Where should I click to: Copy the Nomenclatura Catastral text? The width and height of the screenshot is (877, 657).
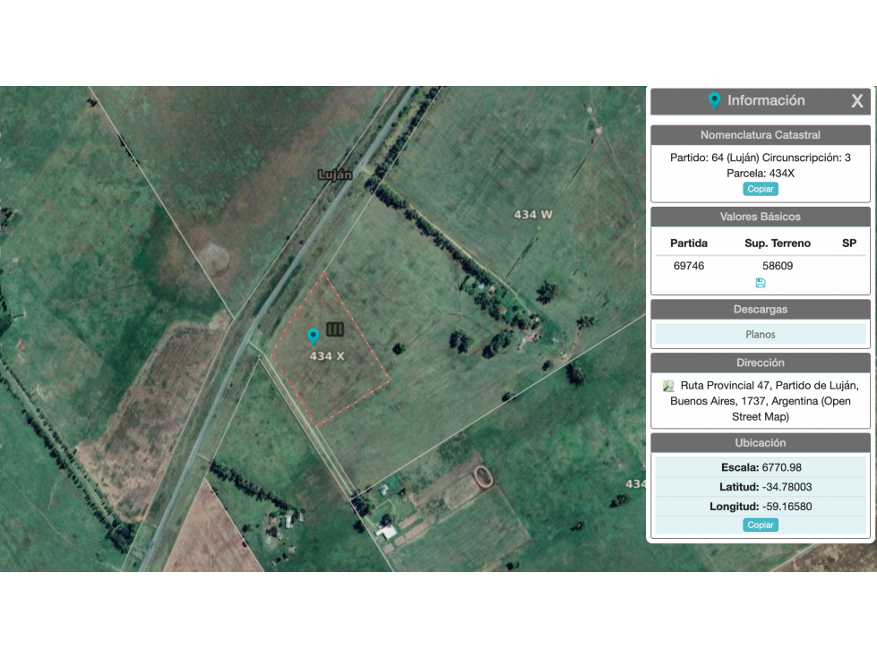pyautogui.click(x=761, y=189)
